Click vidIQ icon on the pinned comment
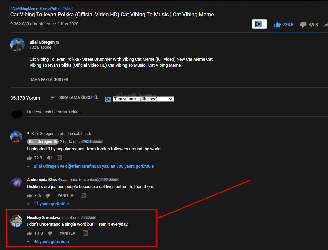328x250 pixels. click(60, 158)
